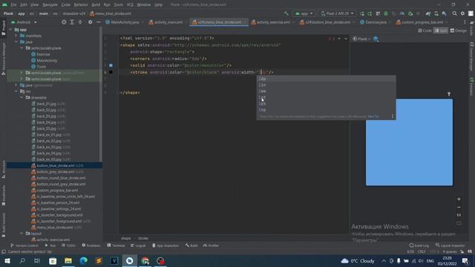Select MainActivity class in project tree
The image size is (475, 267).
point(47,61)
